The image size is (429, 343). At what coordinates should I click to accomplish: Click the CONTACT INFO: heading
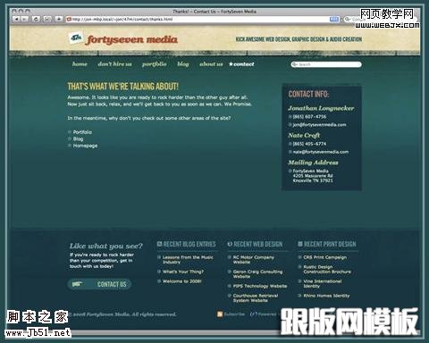[x=308, y=94]
